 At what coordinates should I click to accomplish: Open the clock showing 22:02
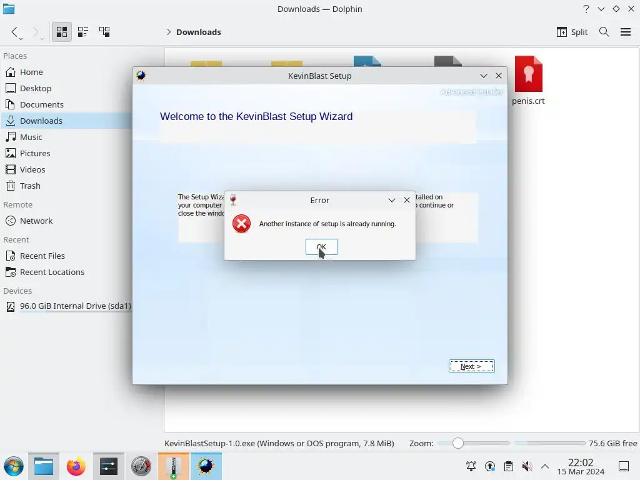tap(581, 466)
